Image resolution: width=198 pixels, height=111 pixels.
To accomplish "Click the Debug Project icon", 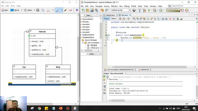I will pos(155,10).
